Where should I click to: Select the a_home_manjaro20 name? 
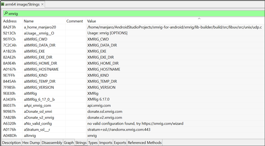[40, 27]
